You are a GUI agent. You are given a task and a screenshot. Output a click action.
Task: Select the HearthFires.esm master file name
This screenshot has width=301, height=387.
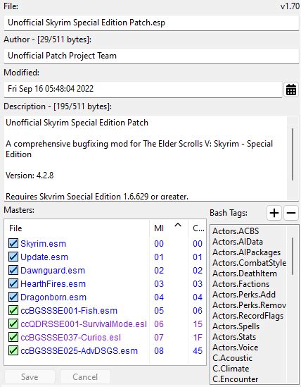[53, 283]
